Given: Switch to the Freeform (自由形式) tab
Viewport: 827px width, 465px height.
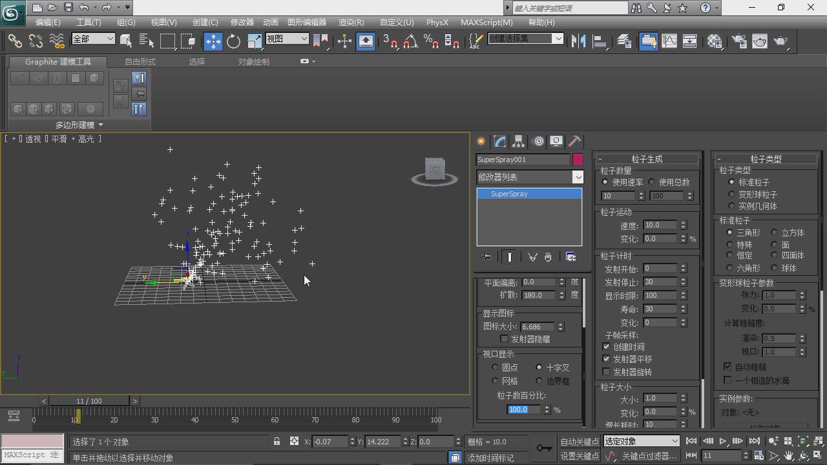Looking at the screenshot, I should click(x=140, y=61).
